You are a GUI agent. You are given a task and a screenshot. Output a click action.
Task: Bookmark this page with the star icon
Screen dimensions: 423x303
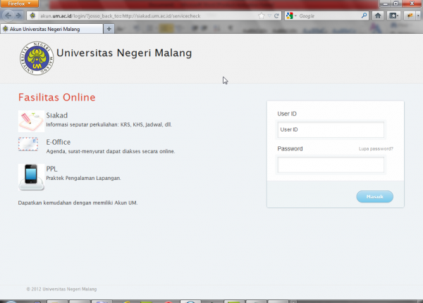[x=261, y=16]
